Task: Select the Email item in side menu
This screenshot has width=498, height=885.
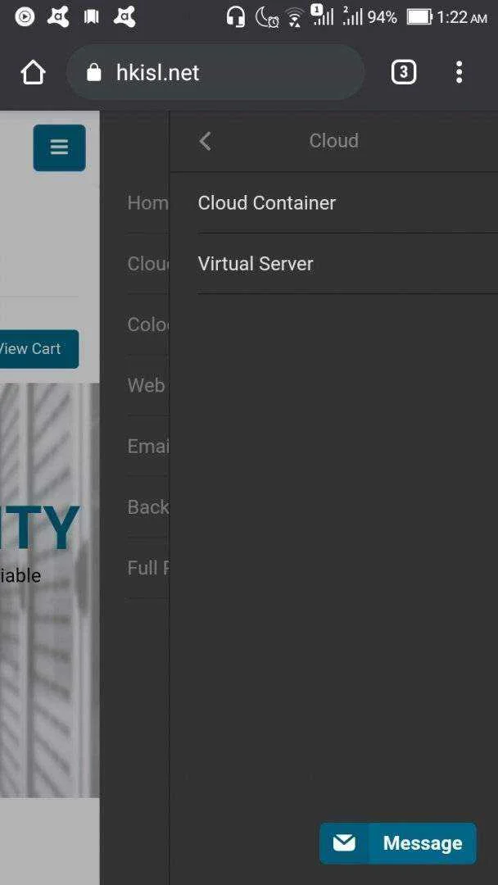Action: (147, 447)
